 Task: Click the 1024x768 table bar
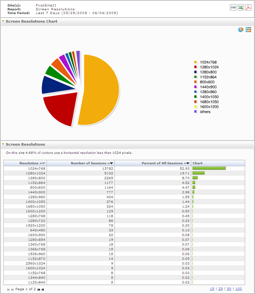tap(209, 168)
